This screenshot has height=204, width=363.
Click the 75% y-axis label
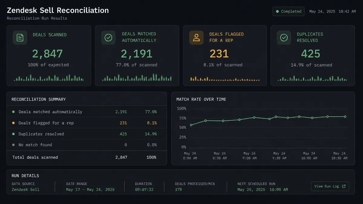[182, 118]
